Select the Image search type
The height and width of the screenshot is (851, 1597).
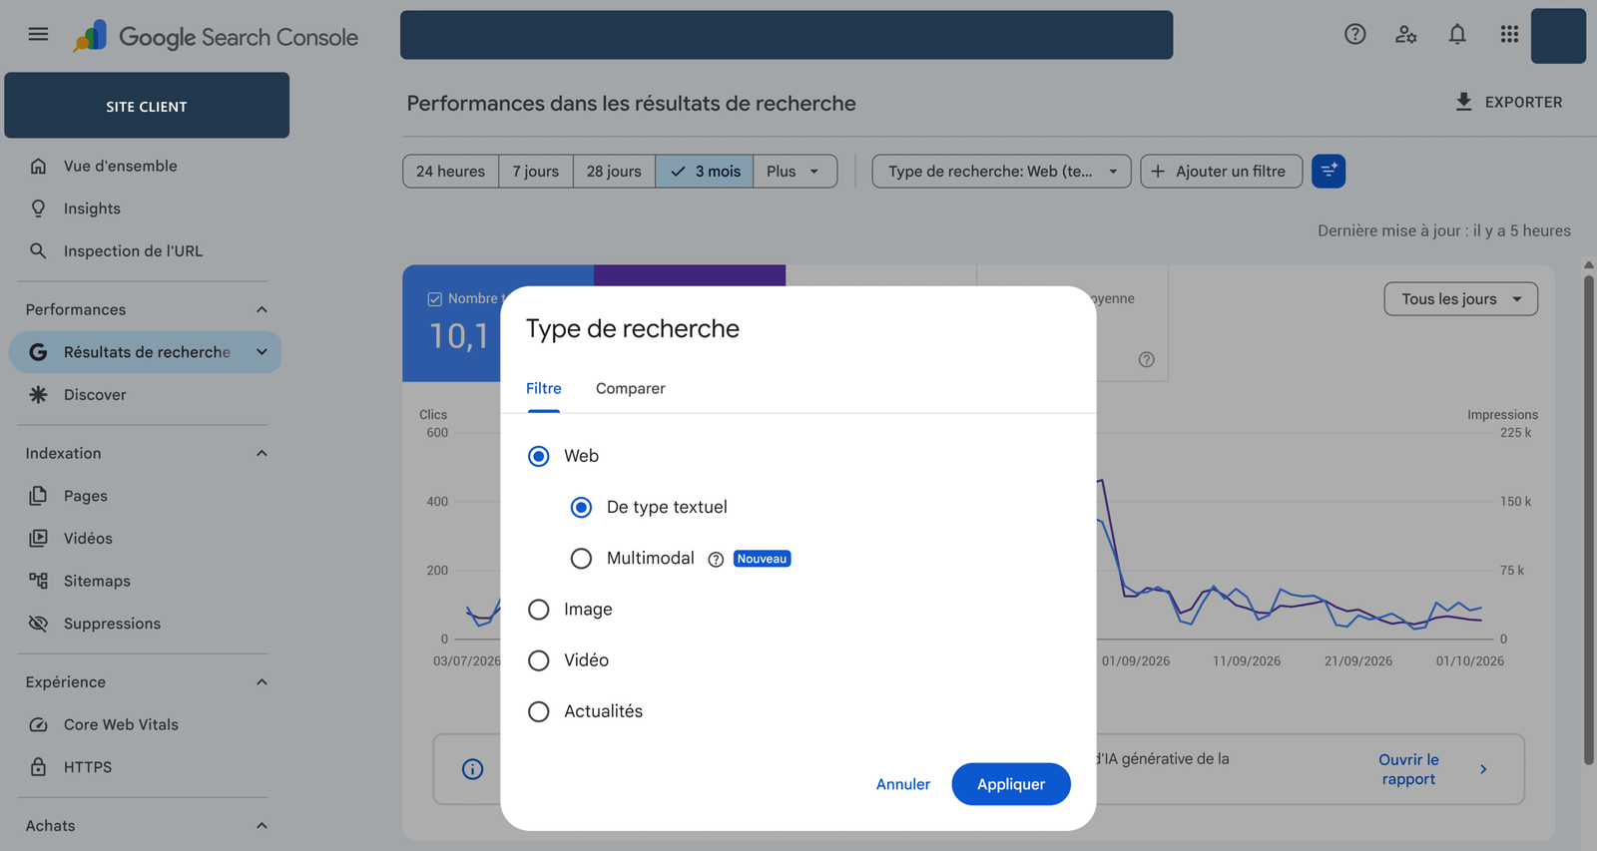pyautogui.click(x=539, y=610)
